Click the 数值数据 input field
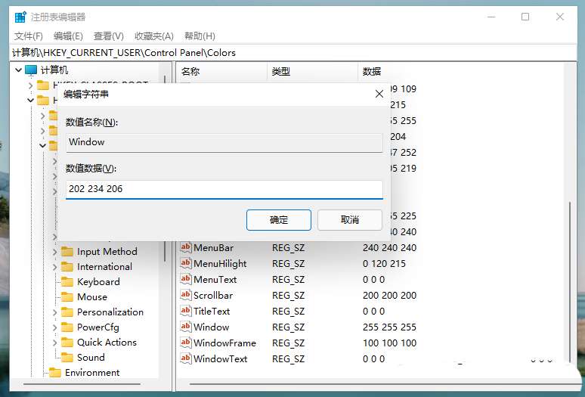This screenshot has width=585, height=397. pyautogui.click(x=224, y=189)
